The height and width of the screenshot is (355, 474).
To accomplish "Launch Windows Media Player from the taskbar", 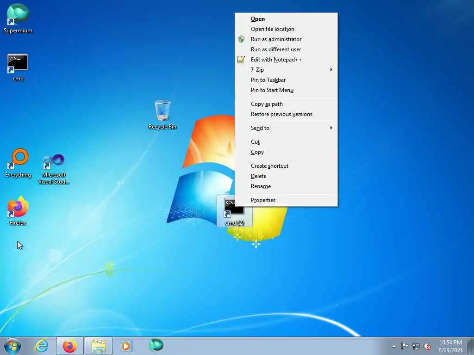I will point(127,346).
